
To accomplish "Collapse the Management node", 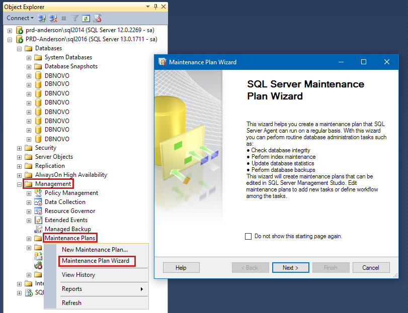I will [19, 185].
